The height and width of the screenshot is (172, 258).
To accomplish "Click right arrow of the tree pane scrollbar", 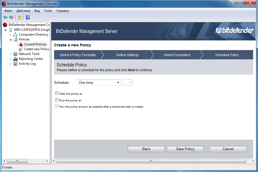I will pyautogui.click(x=47, y=161).
